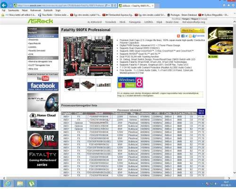The image size is (236, 189).
Task: Open File Explorer from the taskbar
Action: click(20, 184)
